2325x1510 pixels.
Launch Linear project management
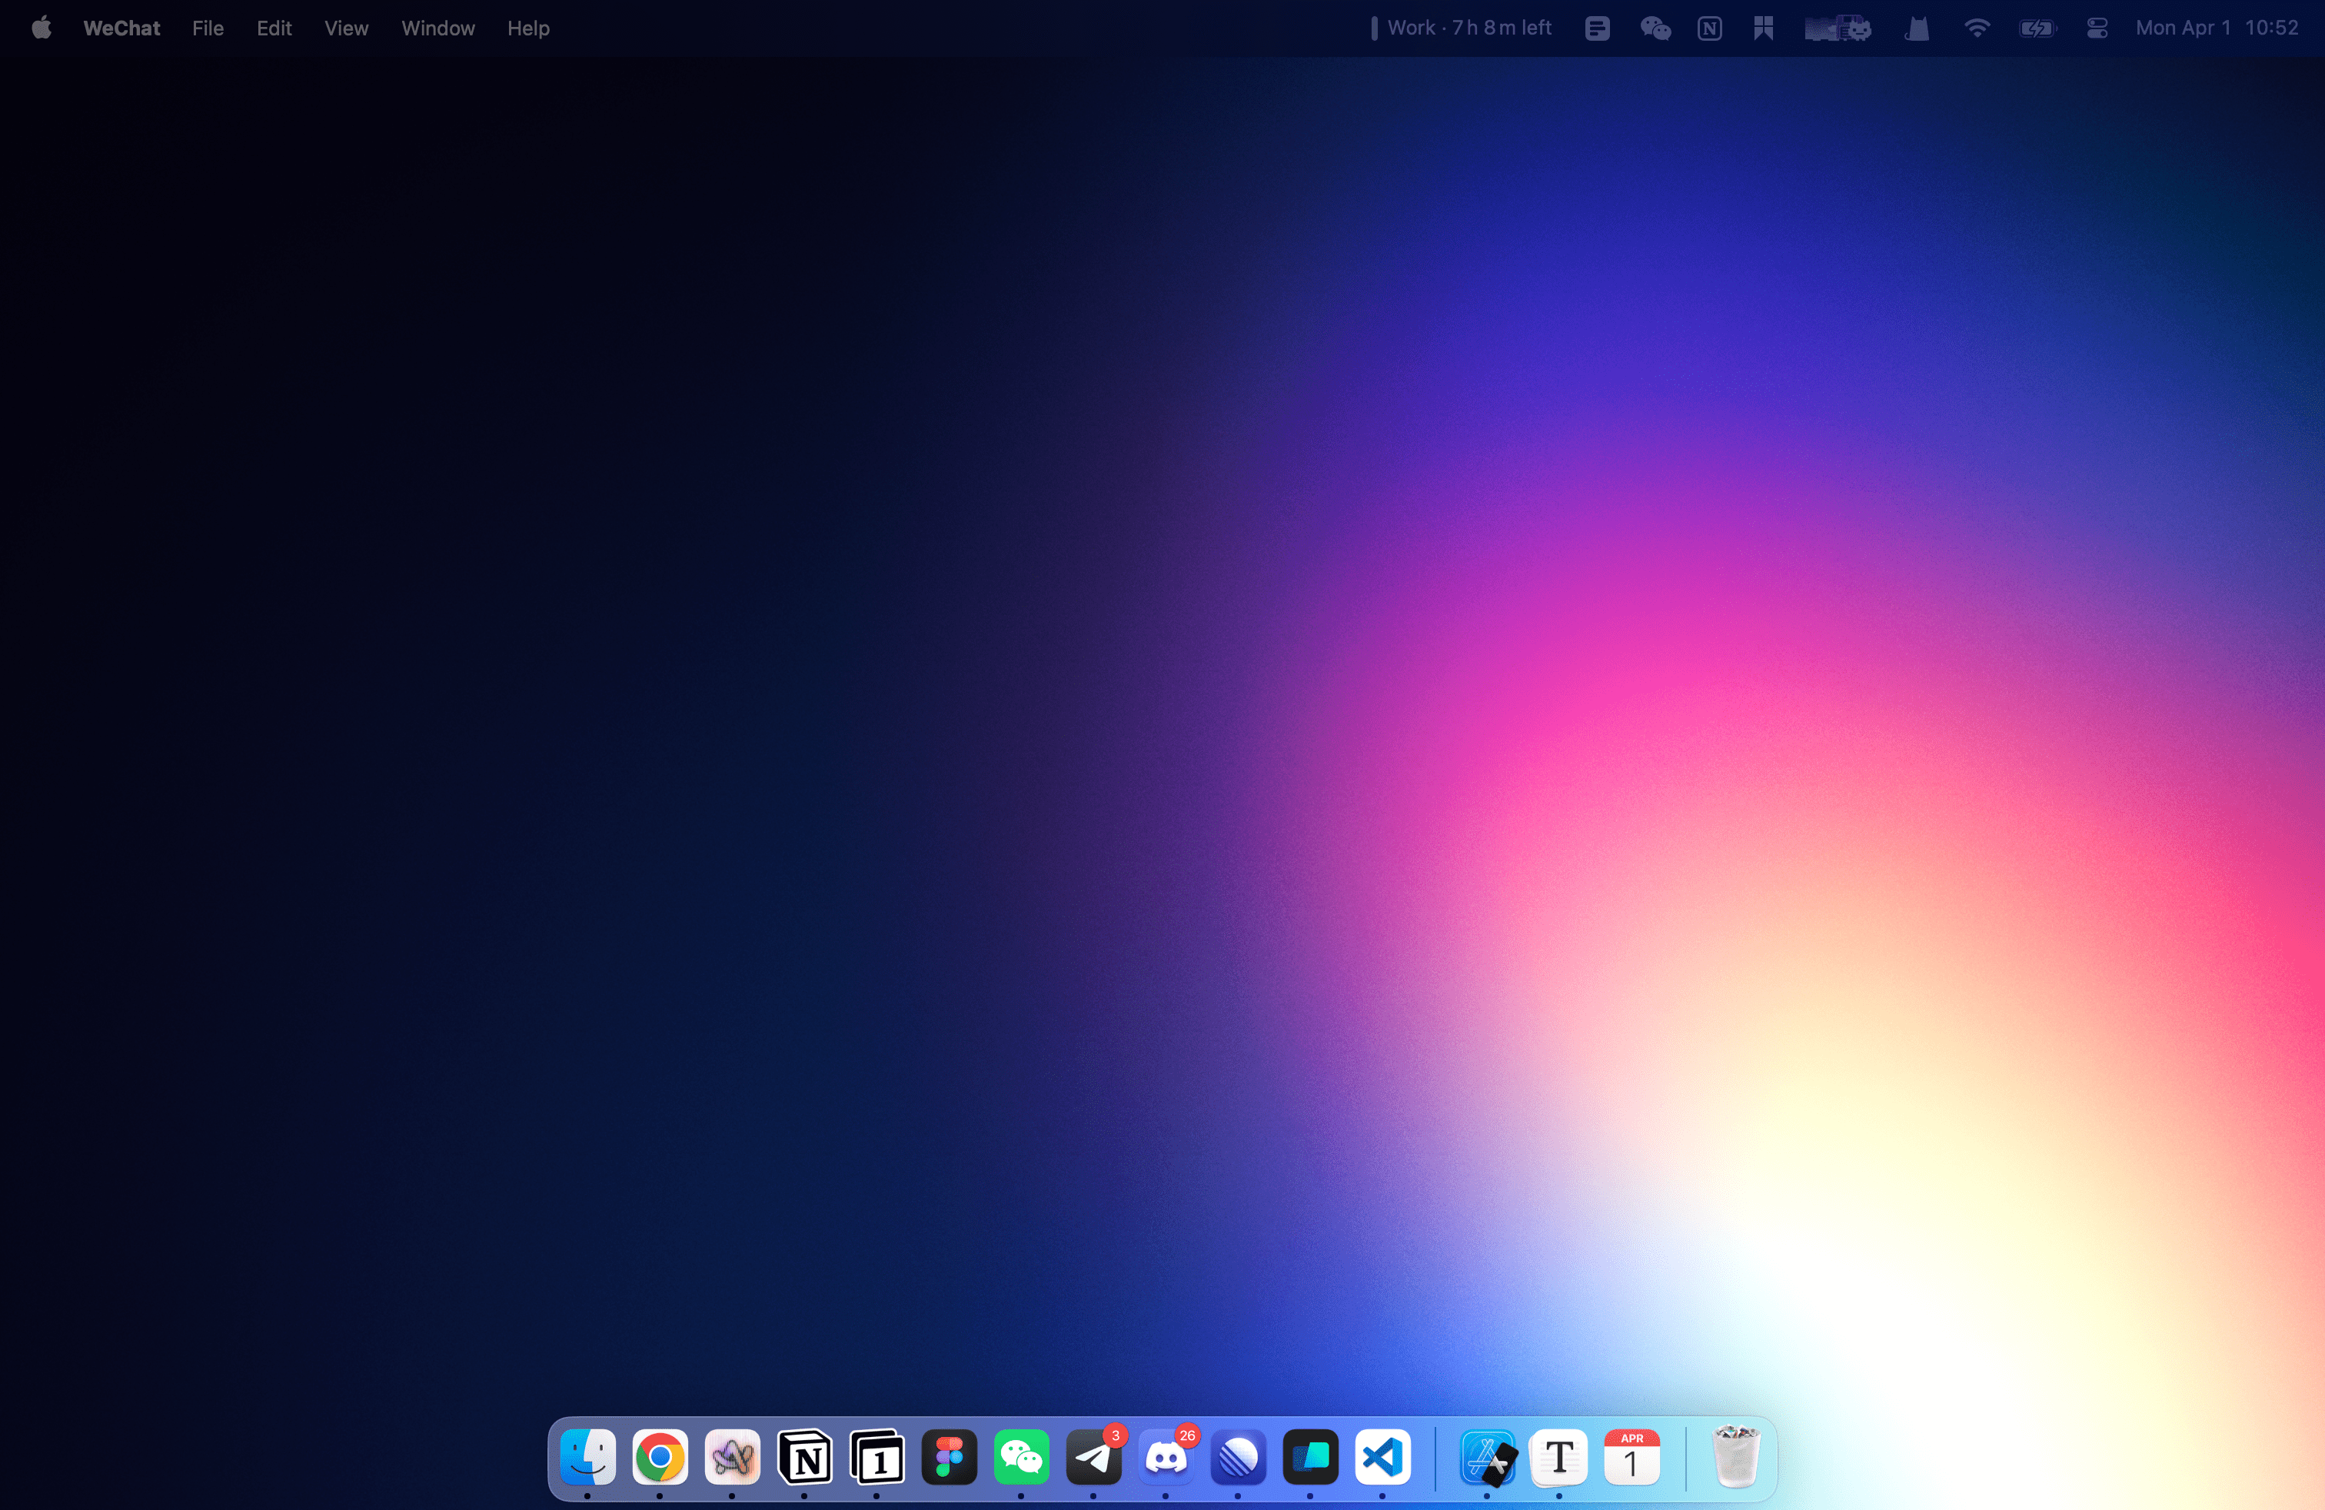point(1239,1459)
